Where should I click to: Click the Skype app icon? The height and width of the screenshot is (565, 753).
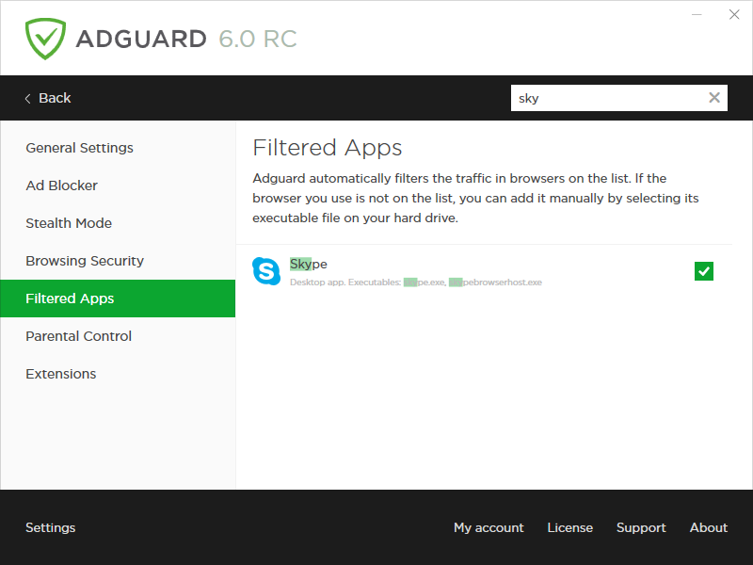coord(266,271)
